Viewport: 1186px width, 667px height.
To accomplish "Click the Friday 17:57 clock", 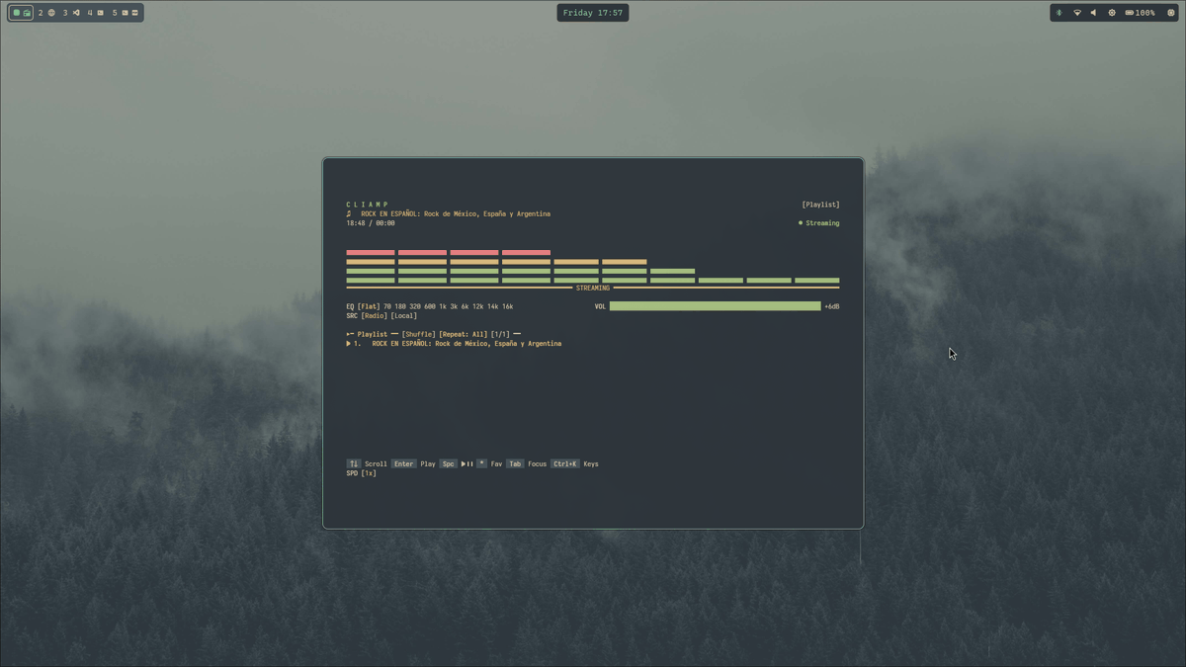I will [593, 13].
